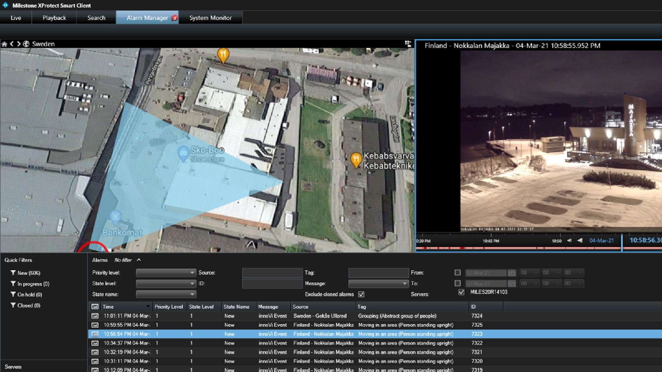This screenshot has width=662, height=372.
Task: Collapse the alarm filter panel chevron
Action: click(x=139, y=260)
